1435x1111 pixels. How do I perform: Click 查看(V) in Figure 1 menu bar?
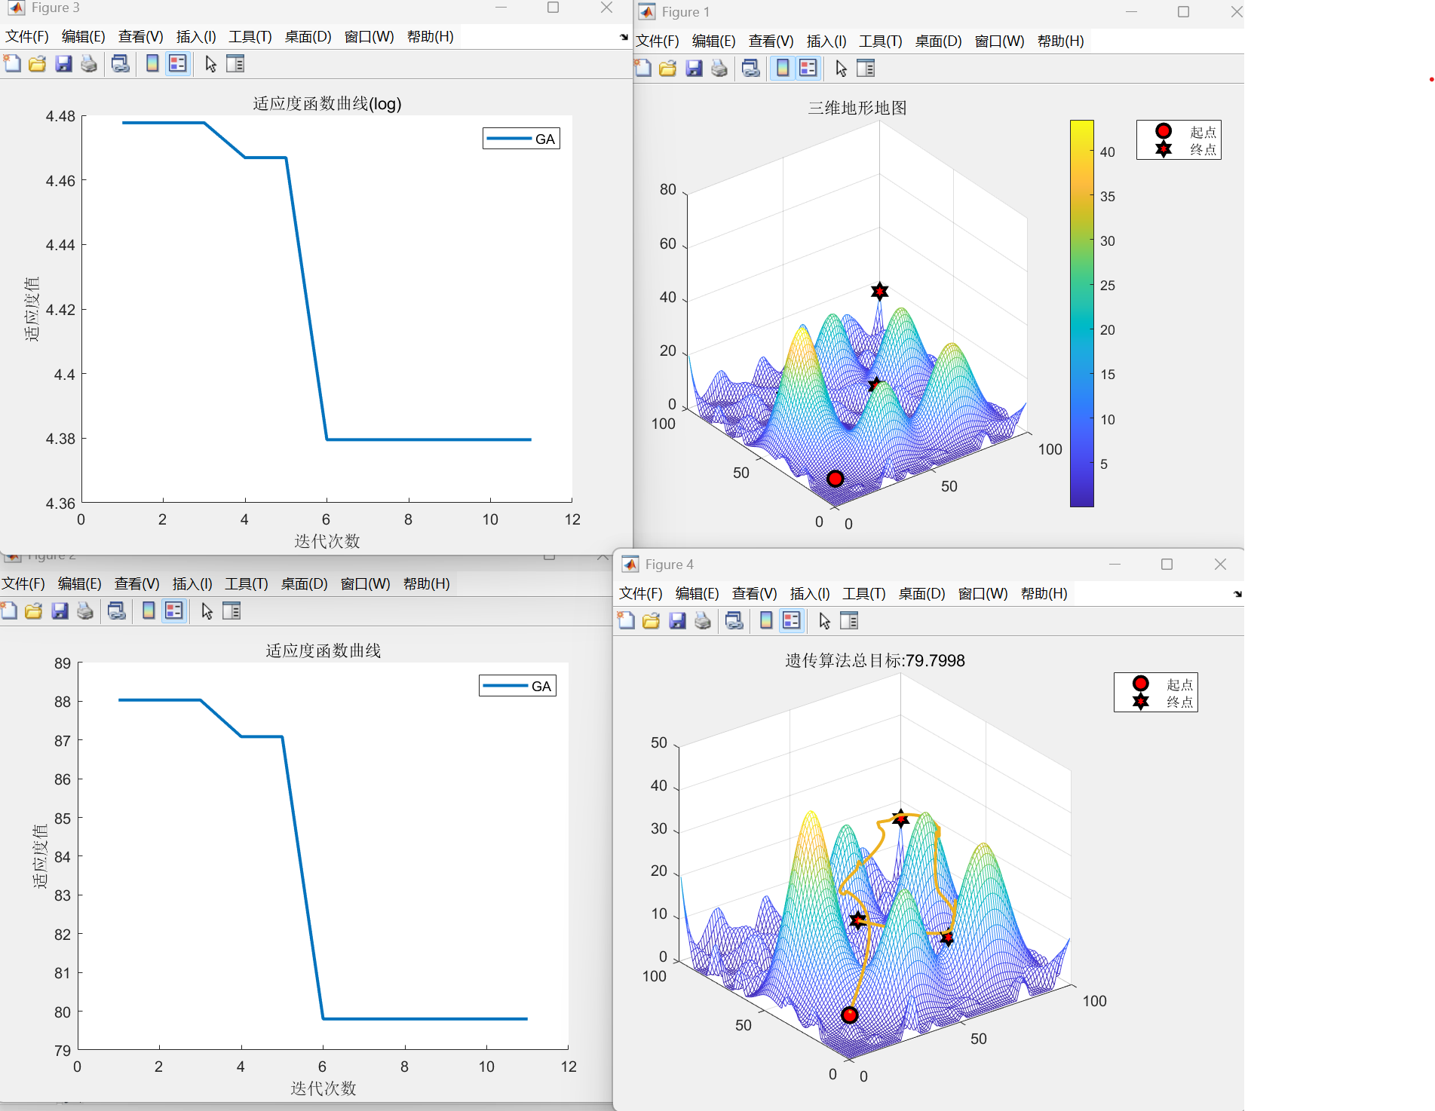771,41
